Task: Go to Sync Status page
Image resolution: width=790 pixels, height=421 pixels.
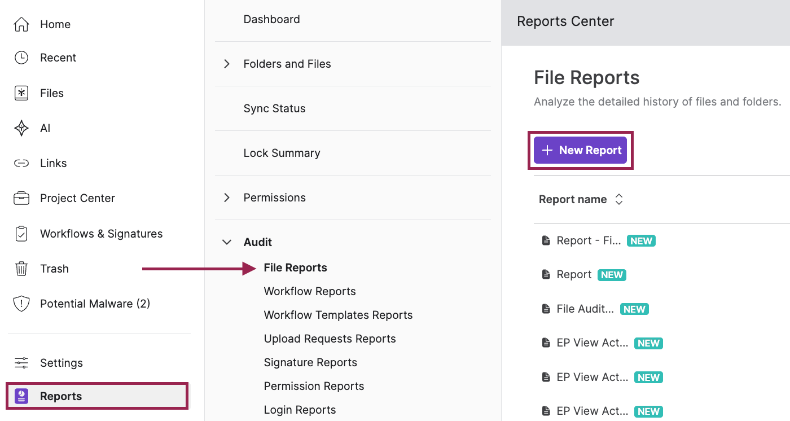Action: [x=274, y=108]
